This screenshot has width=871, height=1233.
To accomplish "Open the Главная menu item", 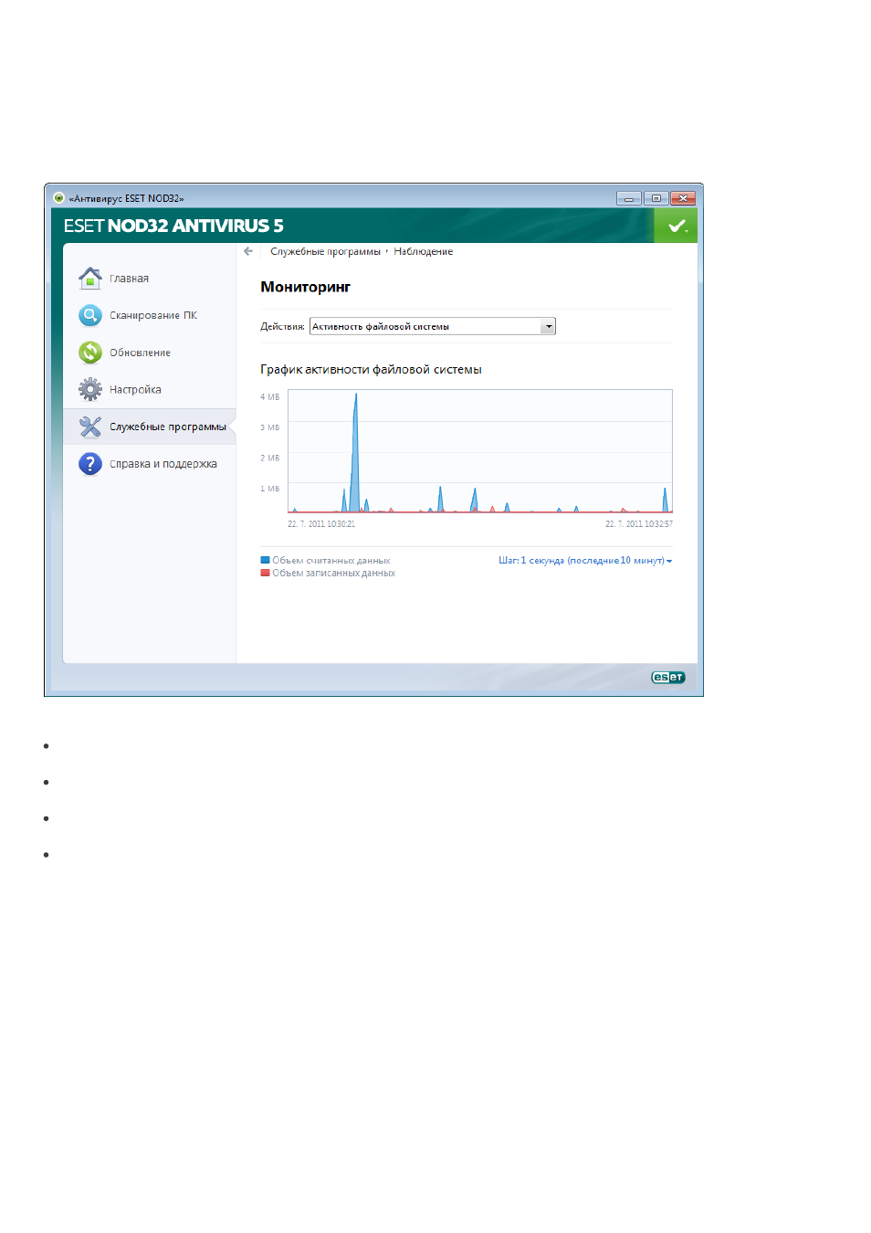I will pyautogui.click(x=129, y=279).
